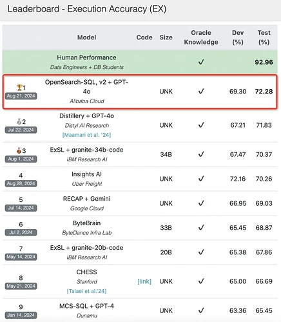
Task: Select the Insights AI model name
Action: pos(86,174)
